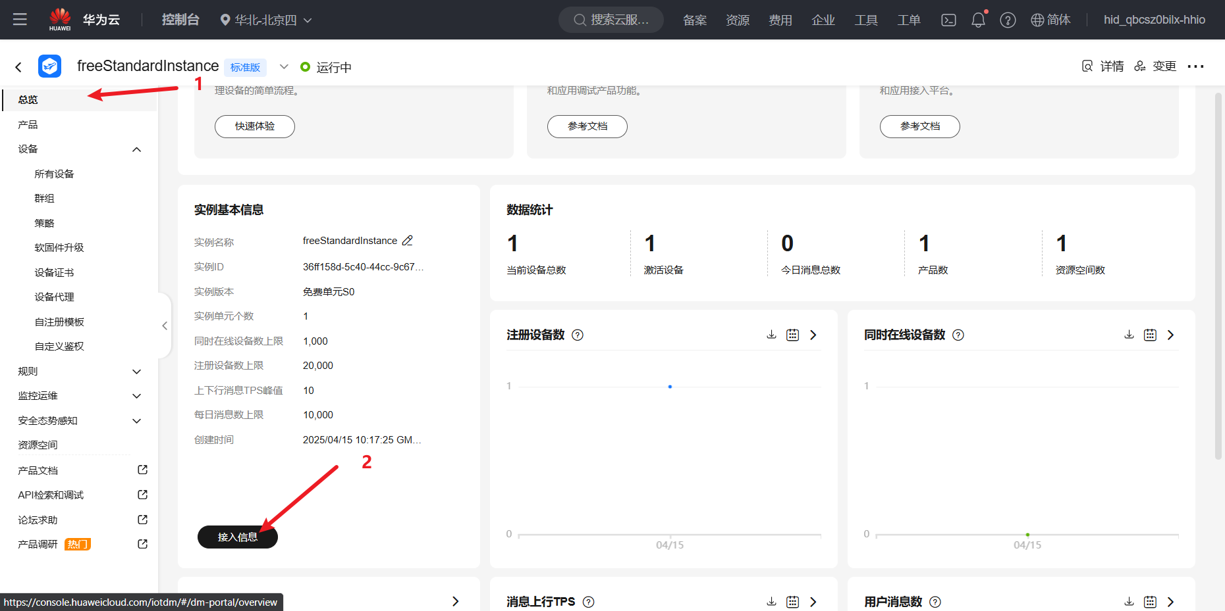Open the hamburger main menu
The width and height of the screenshot is (1225, 611).
coord(20,19)
